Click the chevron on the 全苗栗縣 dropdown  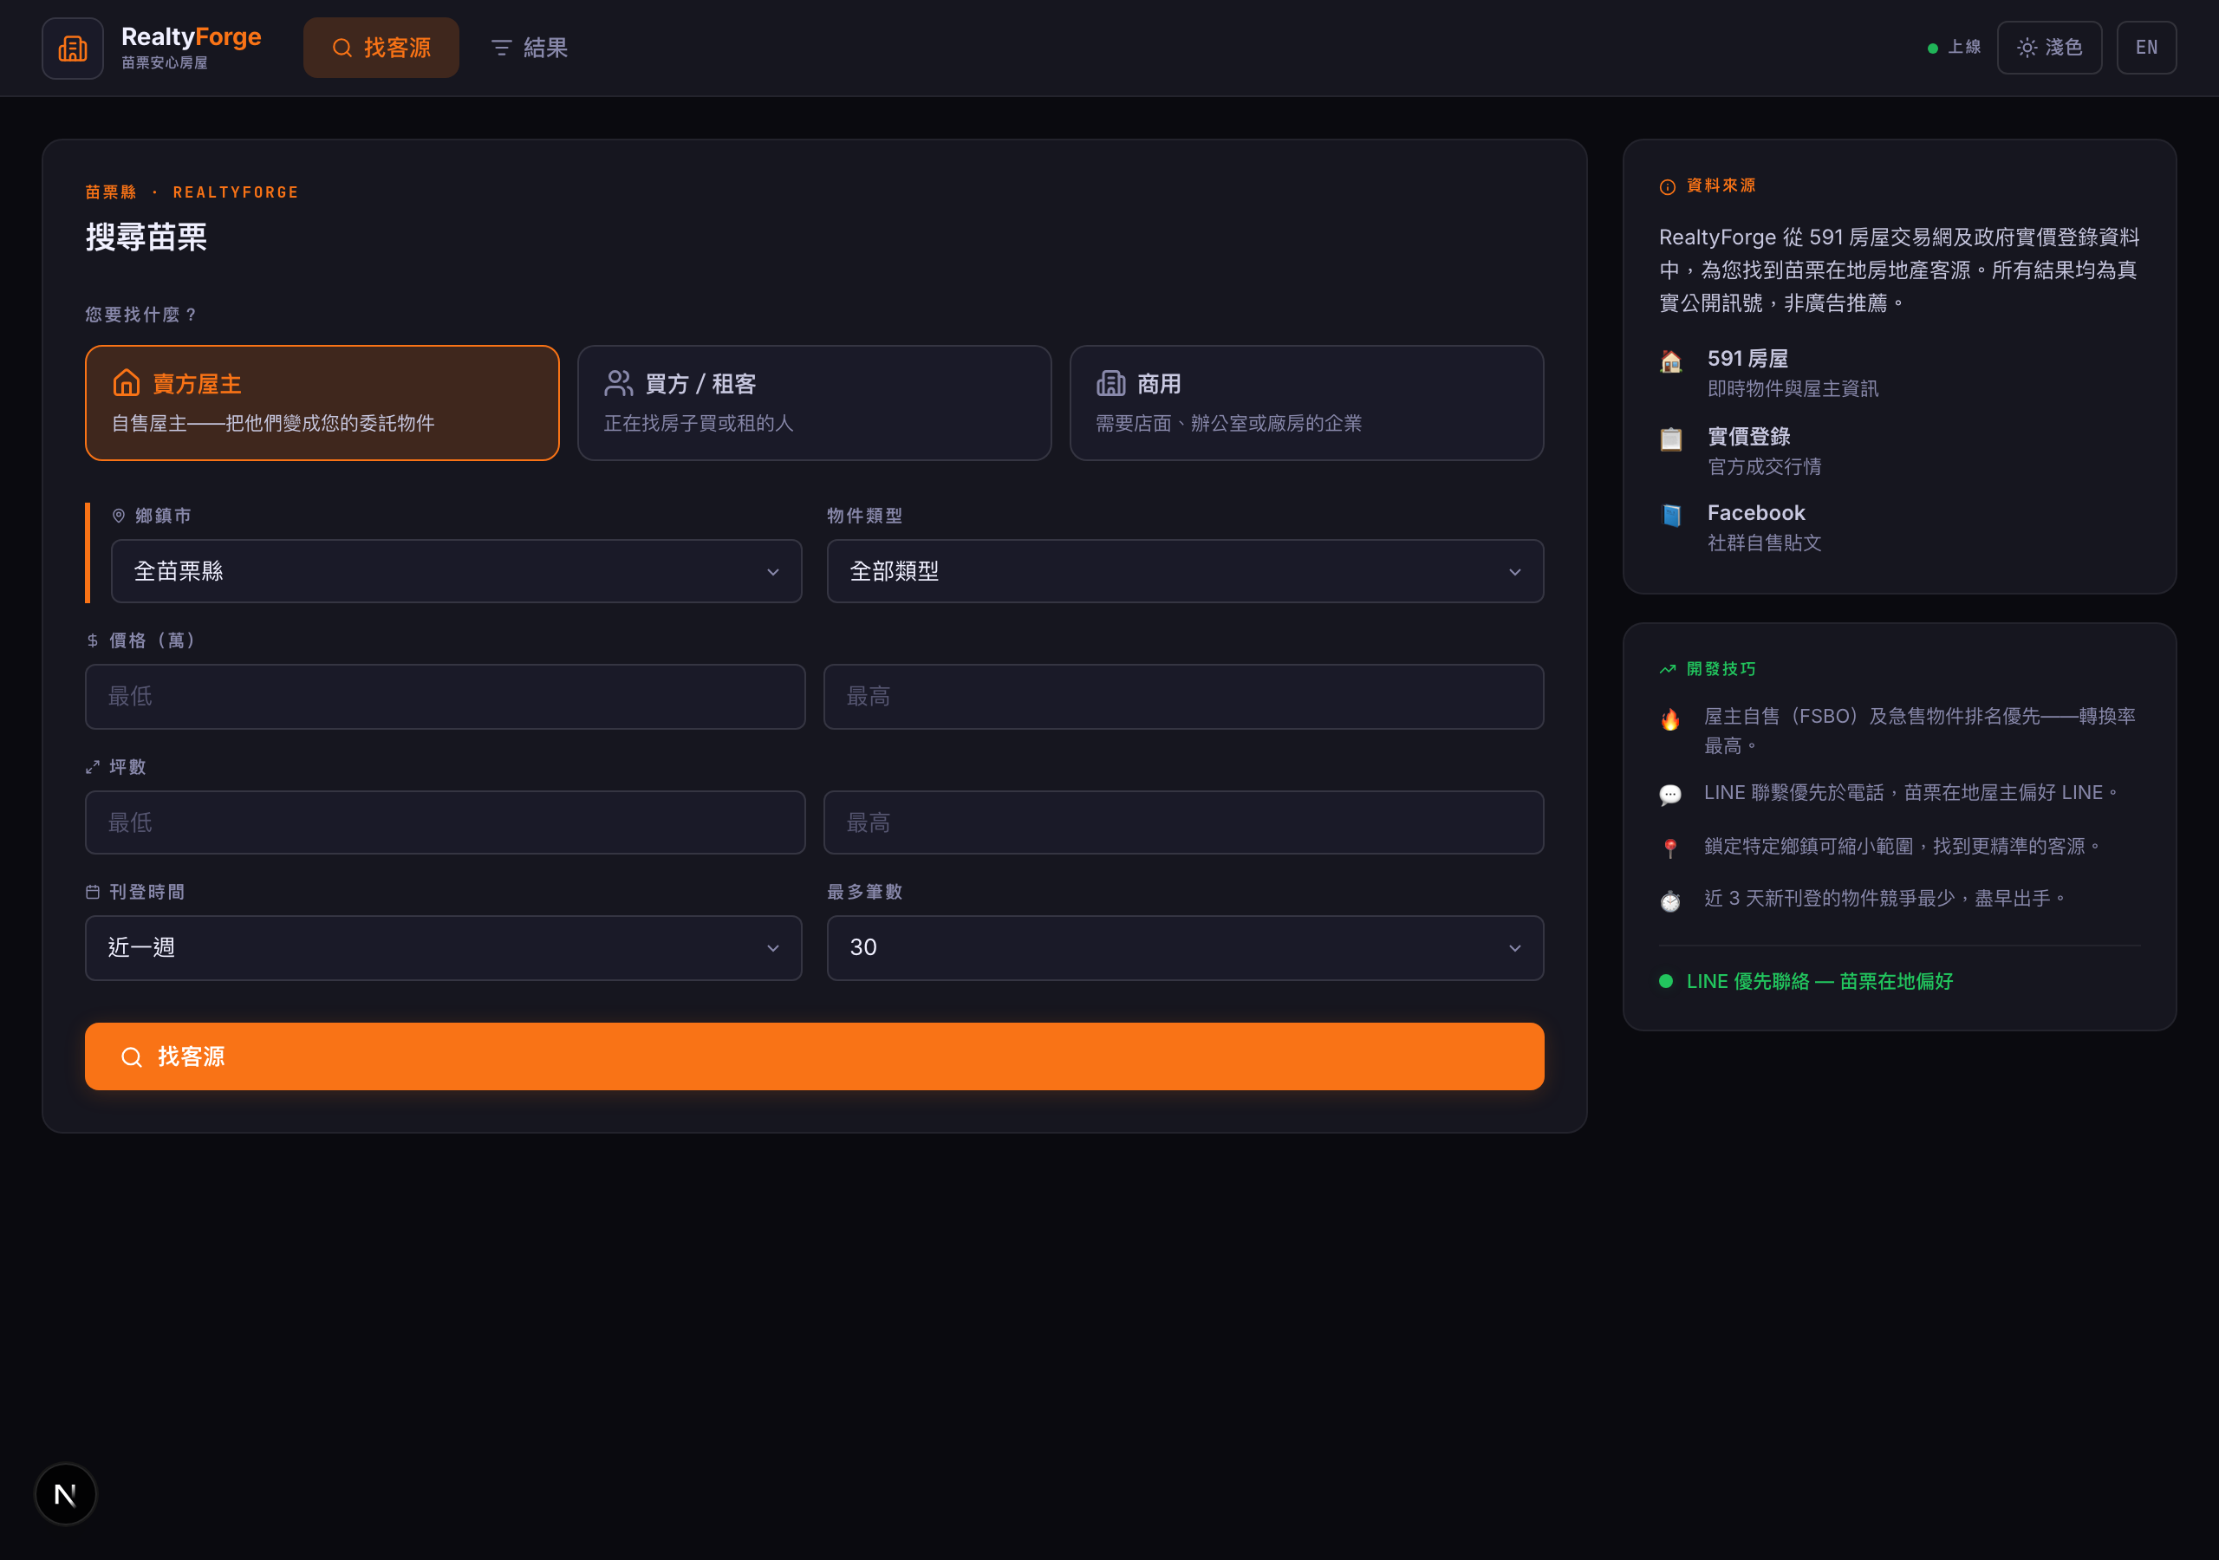click(x=773, y=572)
